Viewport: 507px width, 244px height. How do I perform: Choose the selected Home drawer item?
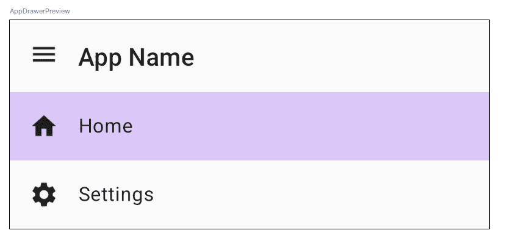[250, 126]
